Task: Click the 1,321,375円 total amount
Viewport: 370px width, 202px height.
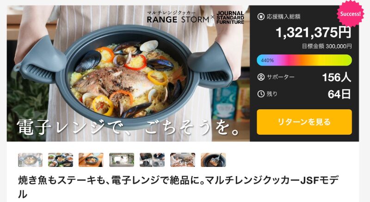Action: pyautogui.click(x=314, y=32)
